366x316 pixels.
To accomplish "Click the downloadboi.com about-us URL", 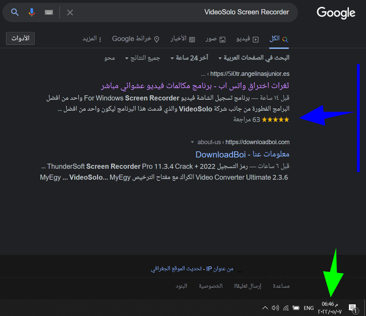I will click(x=243, y=142).
